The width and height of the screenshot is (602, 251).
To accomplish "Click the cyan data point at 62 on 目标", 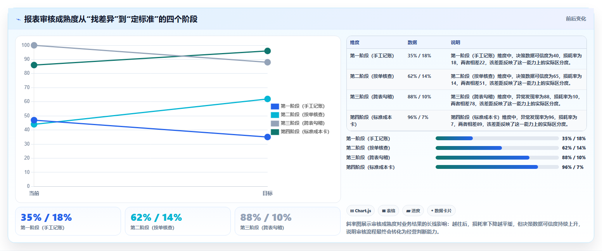I will click(267, 99).
